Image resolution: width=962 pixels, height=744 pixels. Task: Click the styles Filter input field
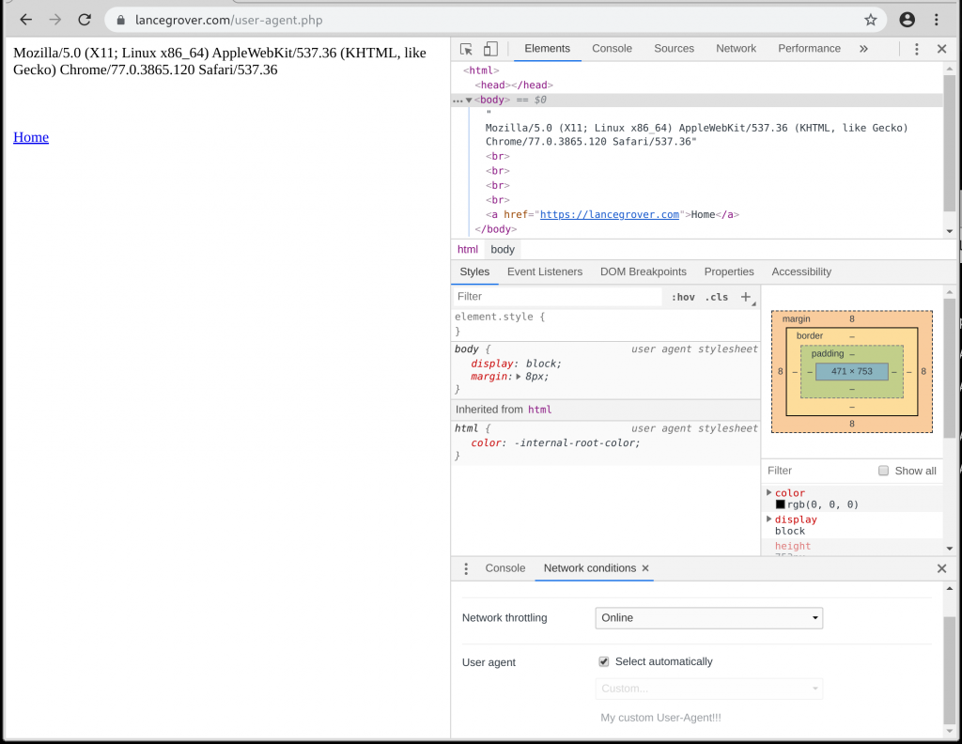557,297
